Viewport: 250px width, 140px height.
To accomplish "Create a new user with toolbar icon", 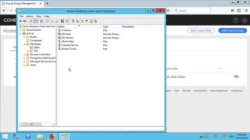I will (x=73, y=21).
